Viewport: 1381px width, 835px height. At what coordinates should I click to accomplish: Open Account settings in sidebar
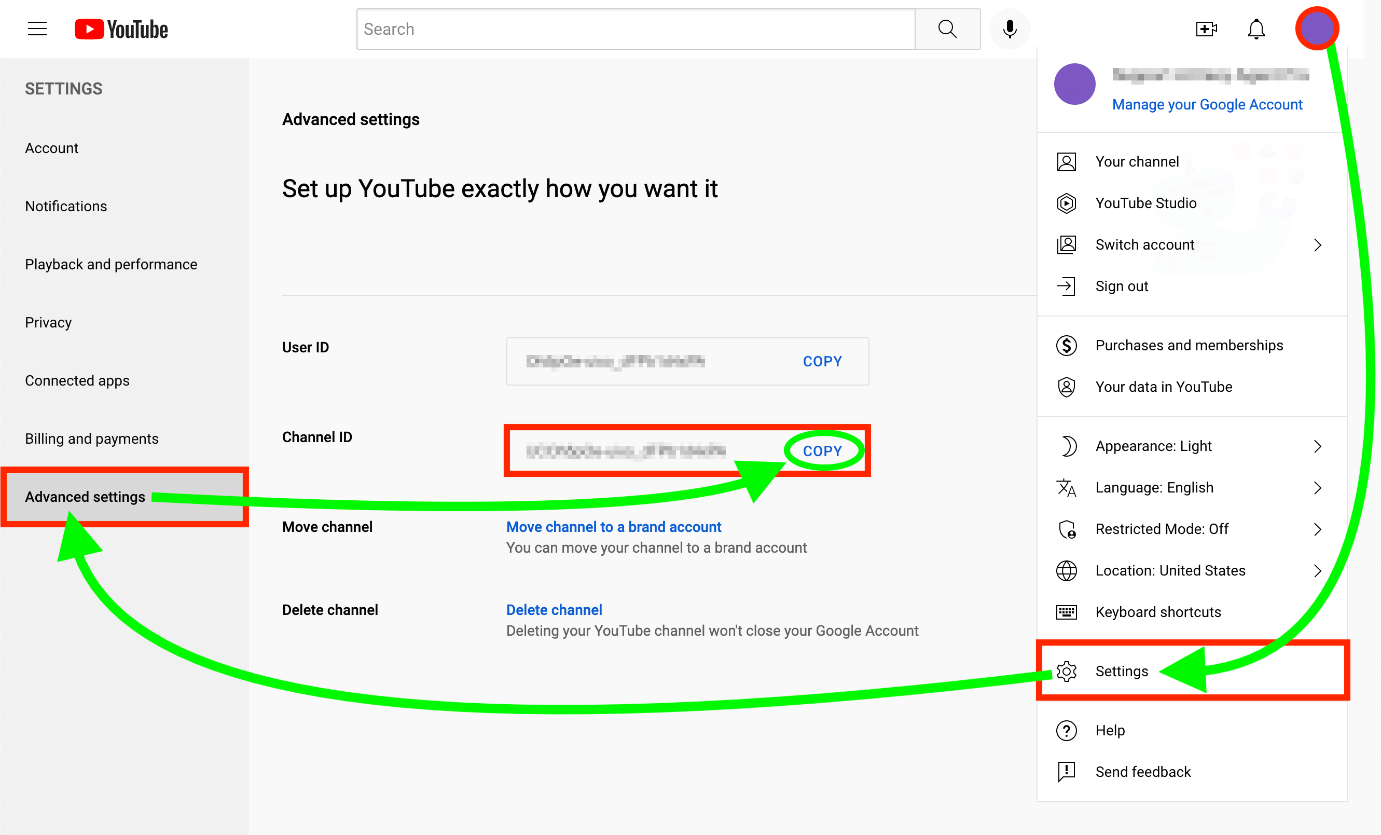point(125,148)
